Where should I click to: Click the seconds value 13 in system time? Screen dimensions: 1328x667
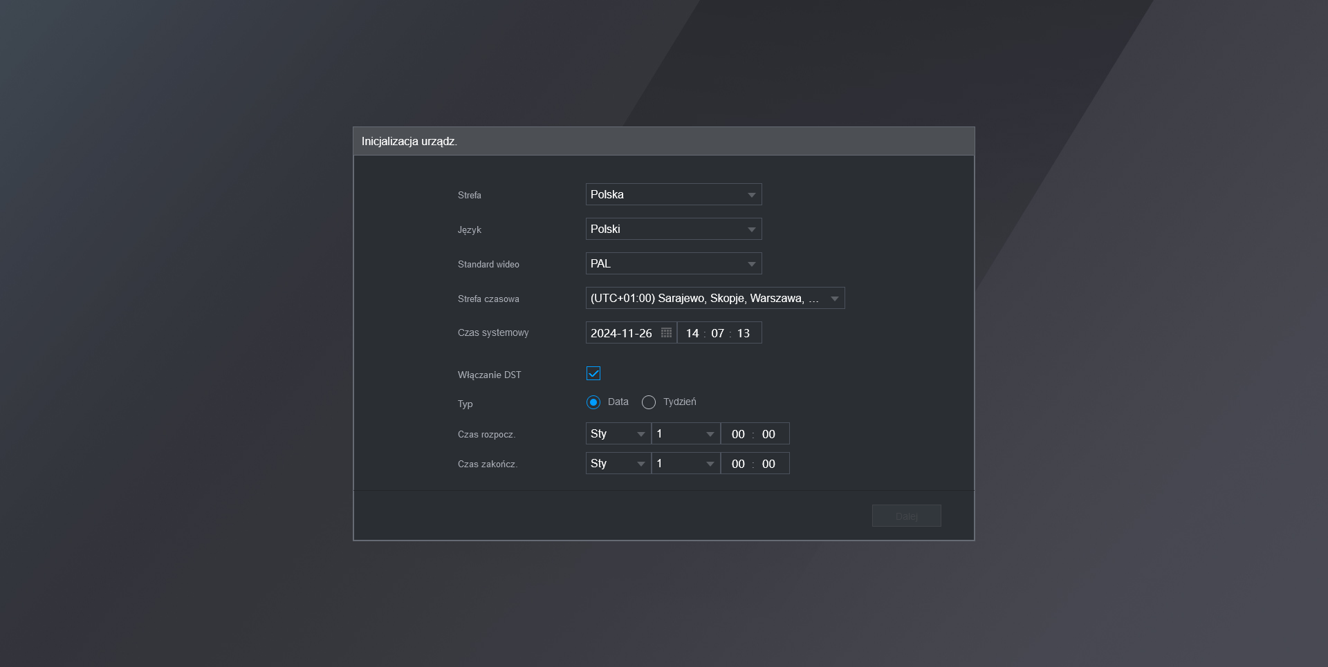click(744, 333)
